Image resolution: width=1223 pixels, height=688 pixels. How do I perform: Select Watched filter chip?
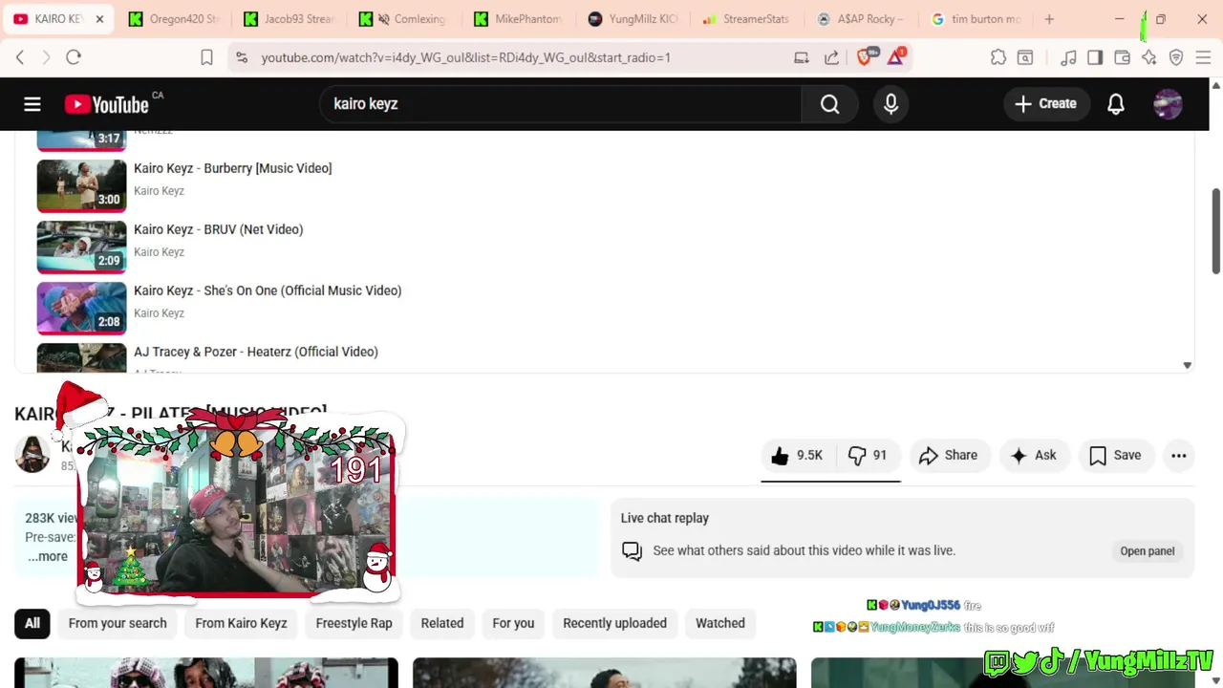pos(720,623)
